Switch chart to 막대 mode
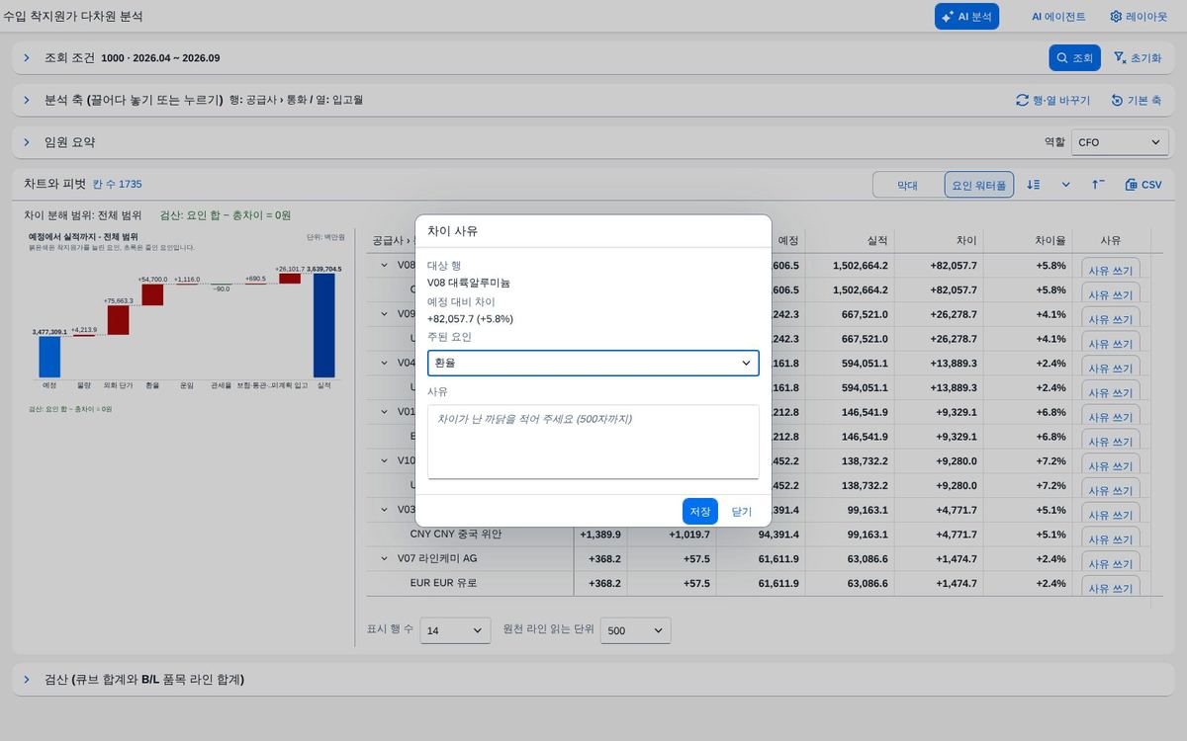The width and height of the screenshot is (1187, 741). pos(908,185)
